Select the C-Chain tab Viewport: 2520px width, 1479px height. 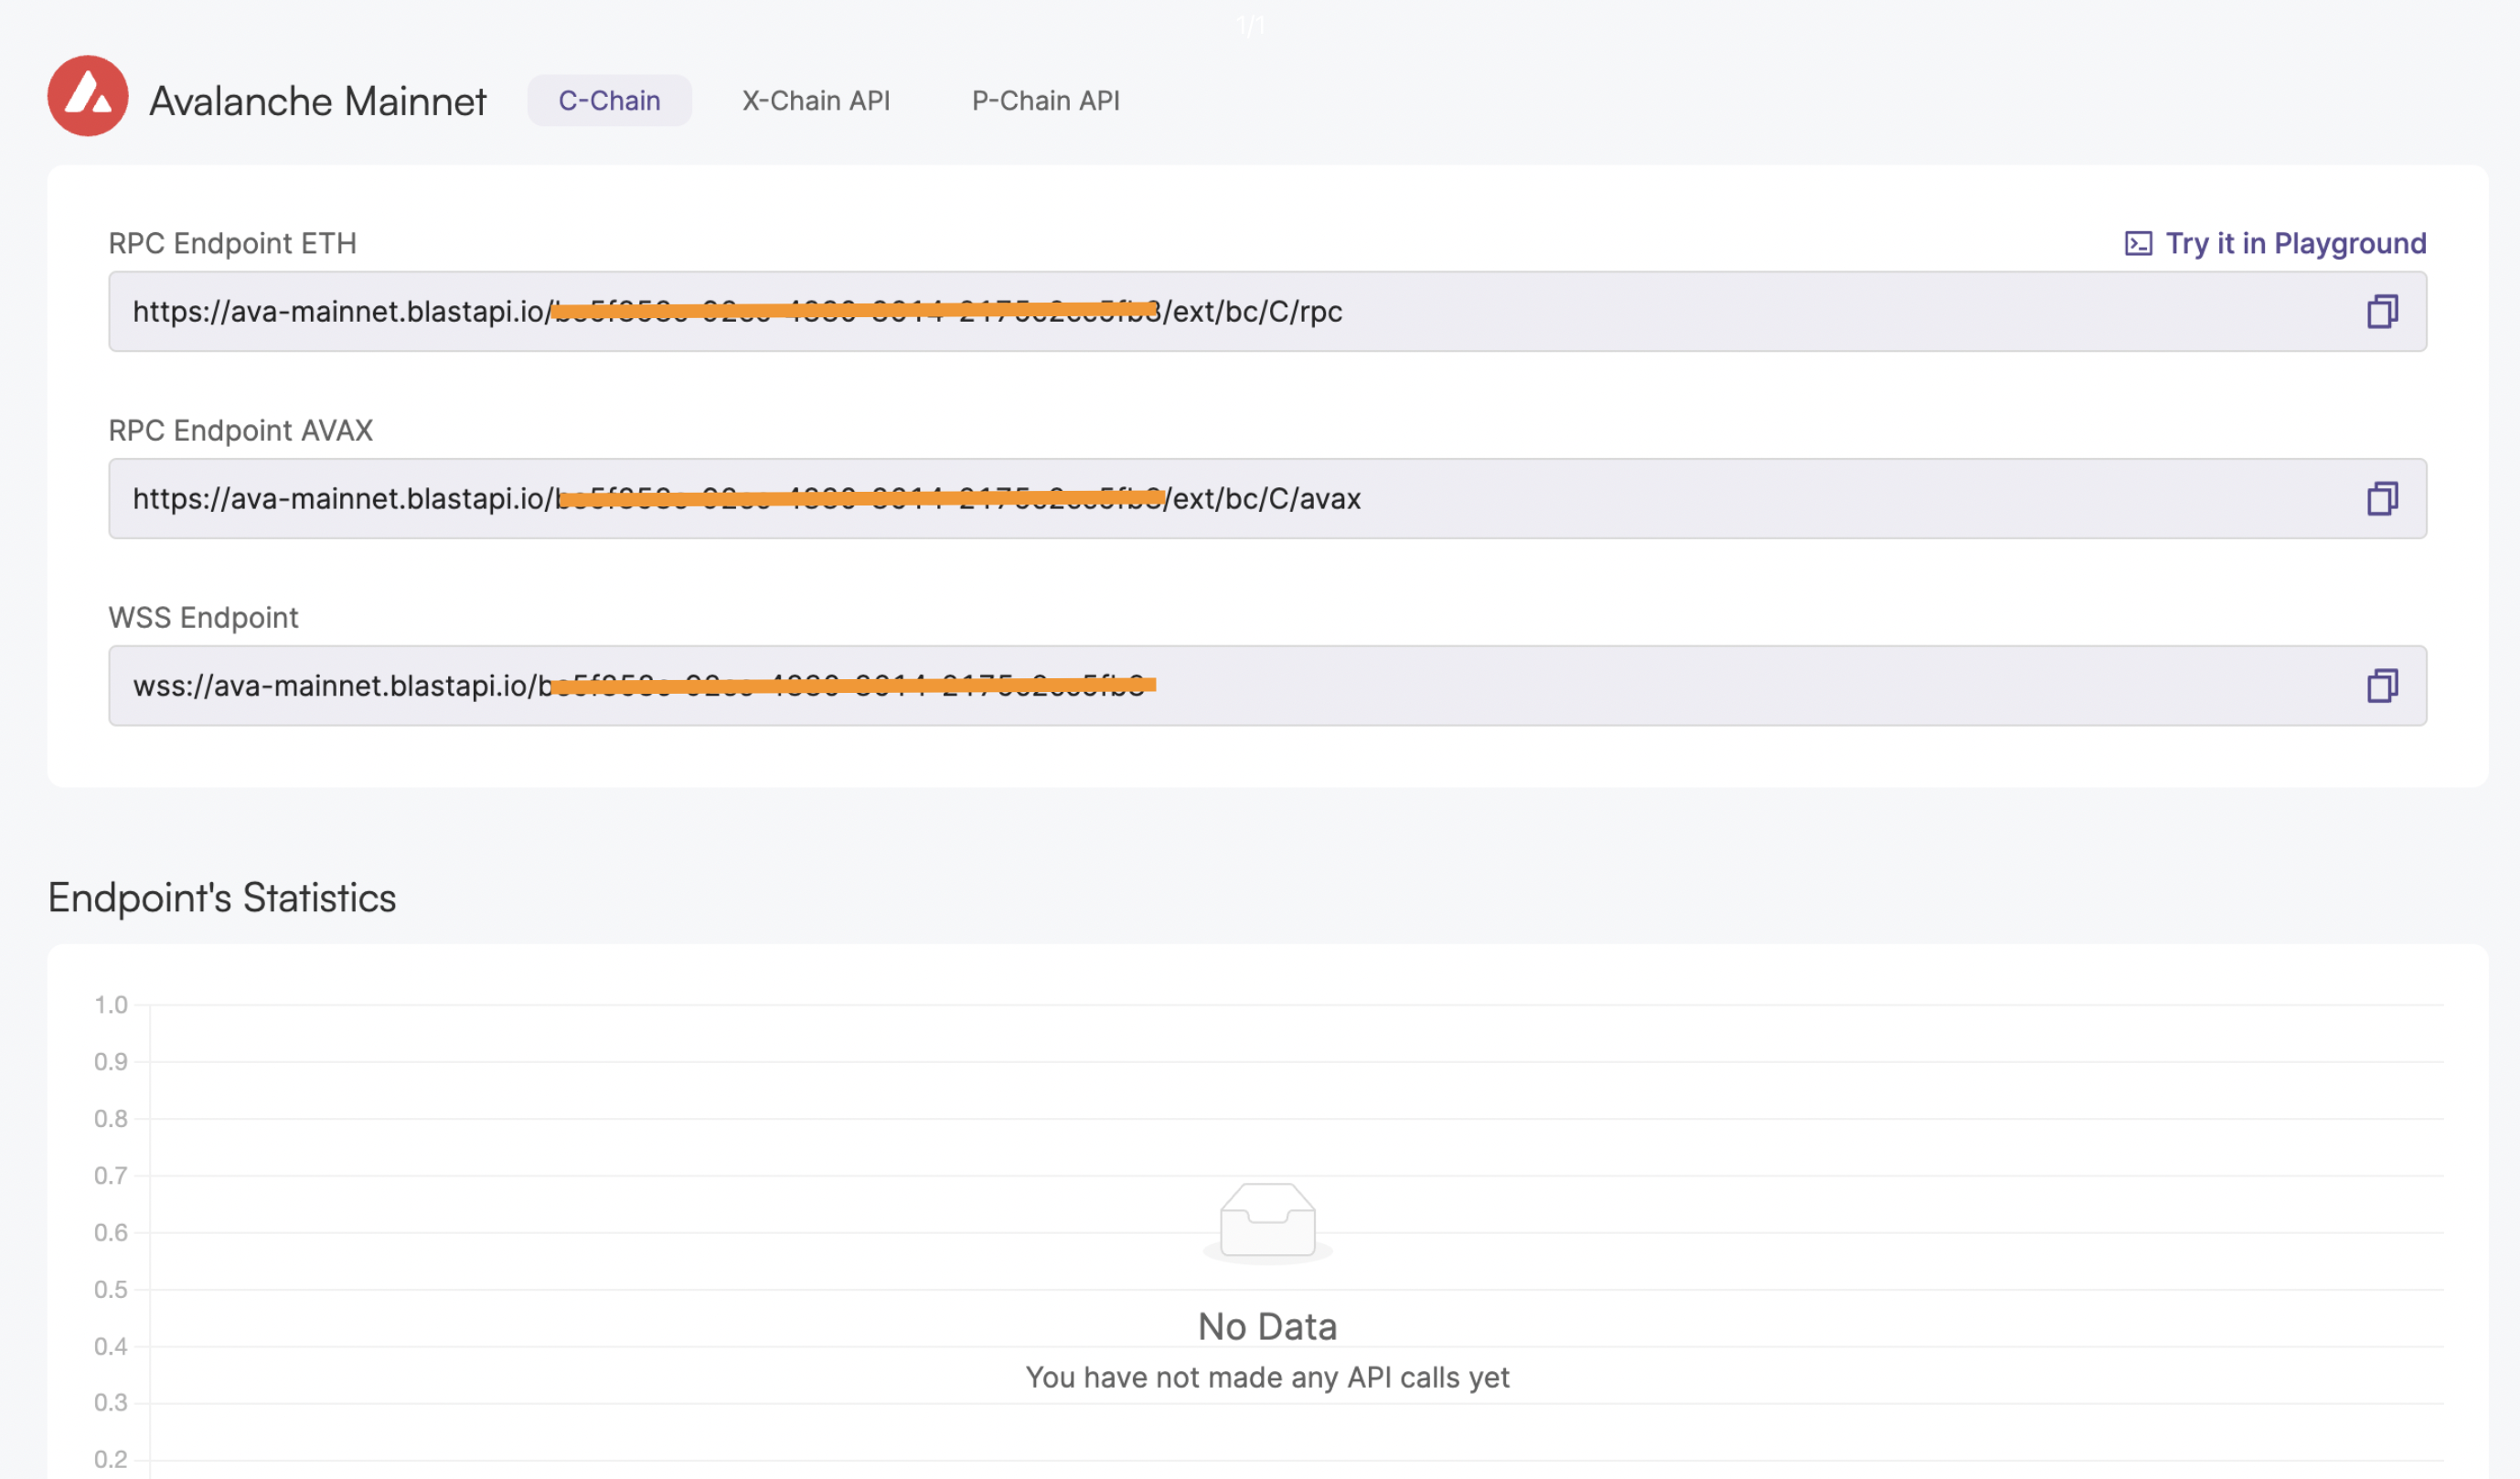click(609, 101)
